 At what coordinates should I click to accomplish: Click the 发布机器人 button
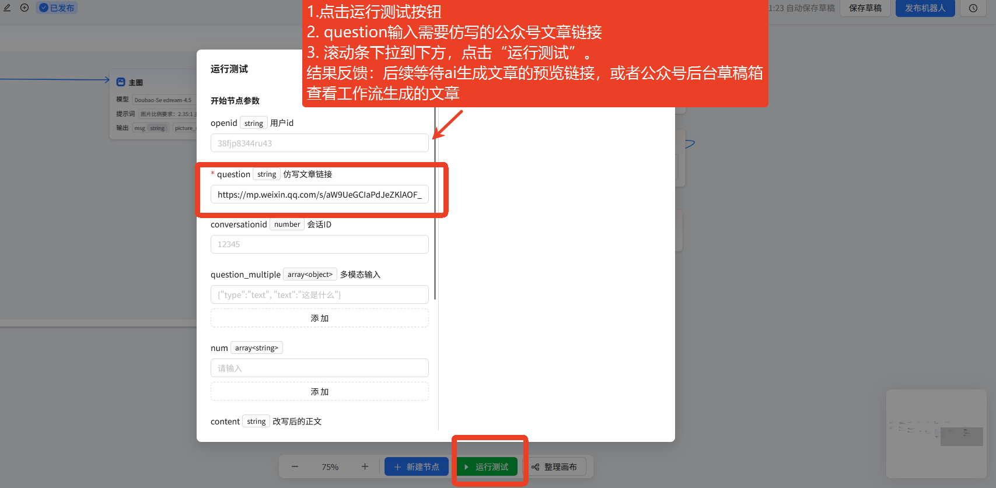(x=925, y=8)
